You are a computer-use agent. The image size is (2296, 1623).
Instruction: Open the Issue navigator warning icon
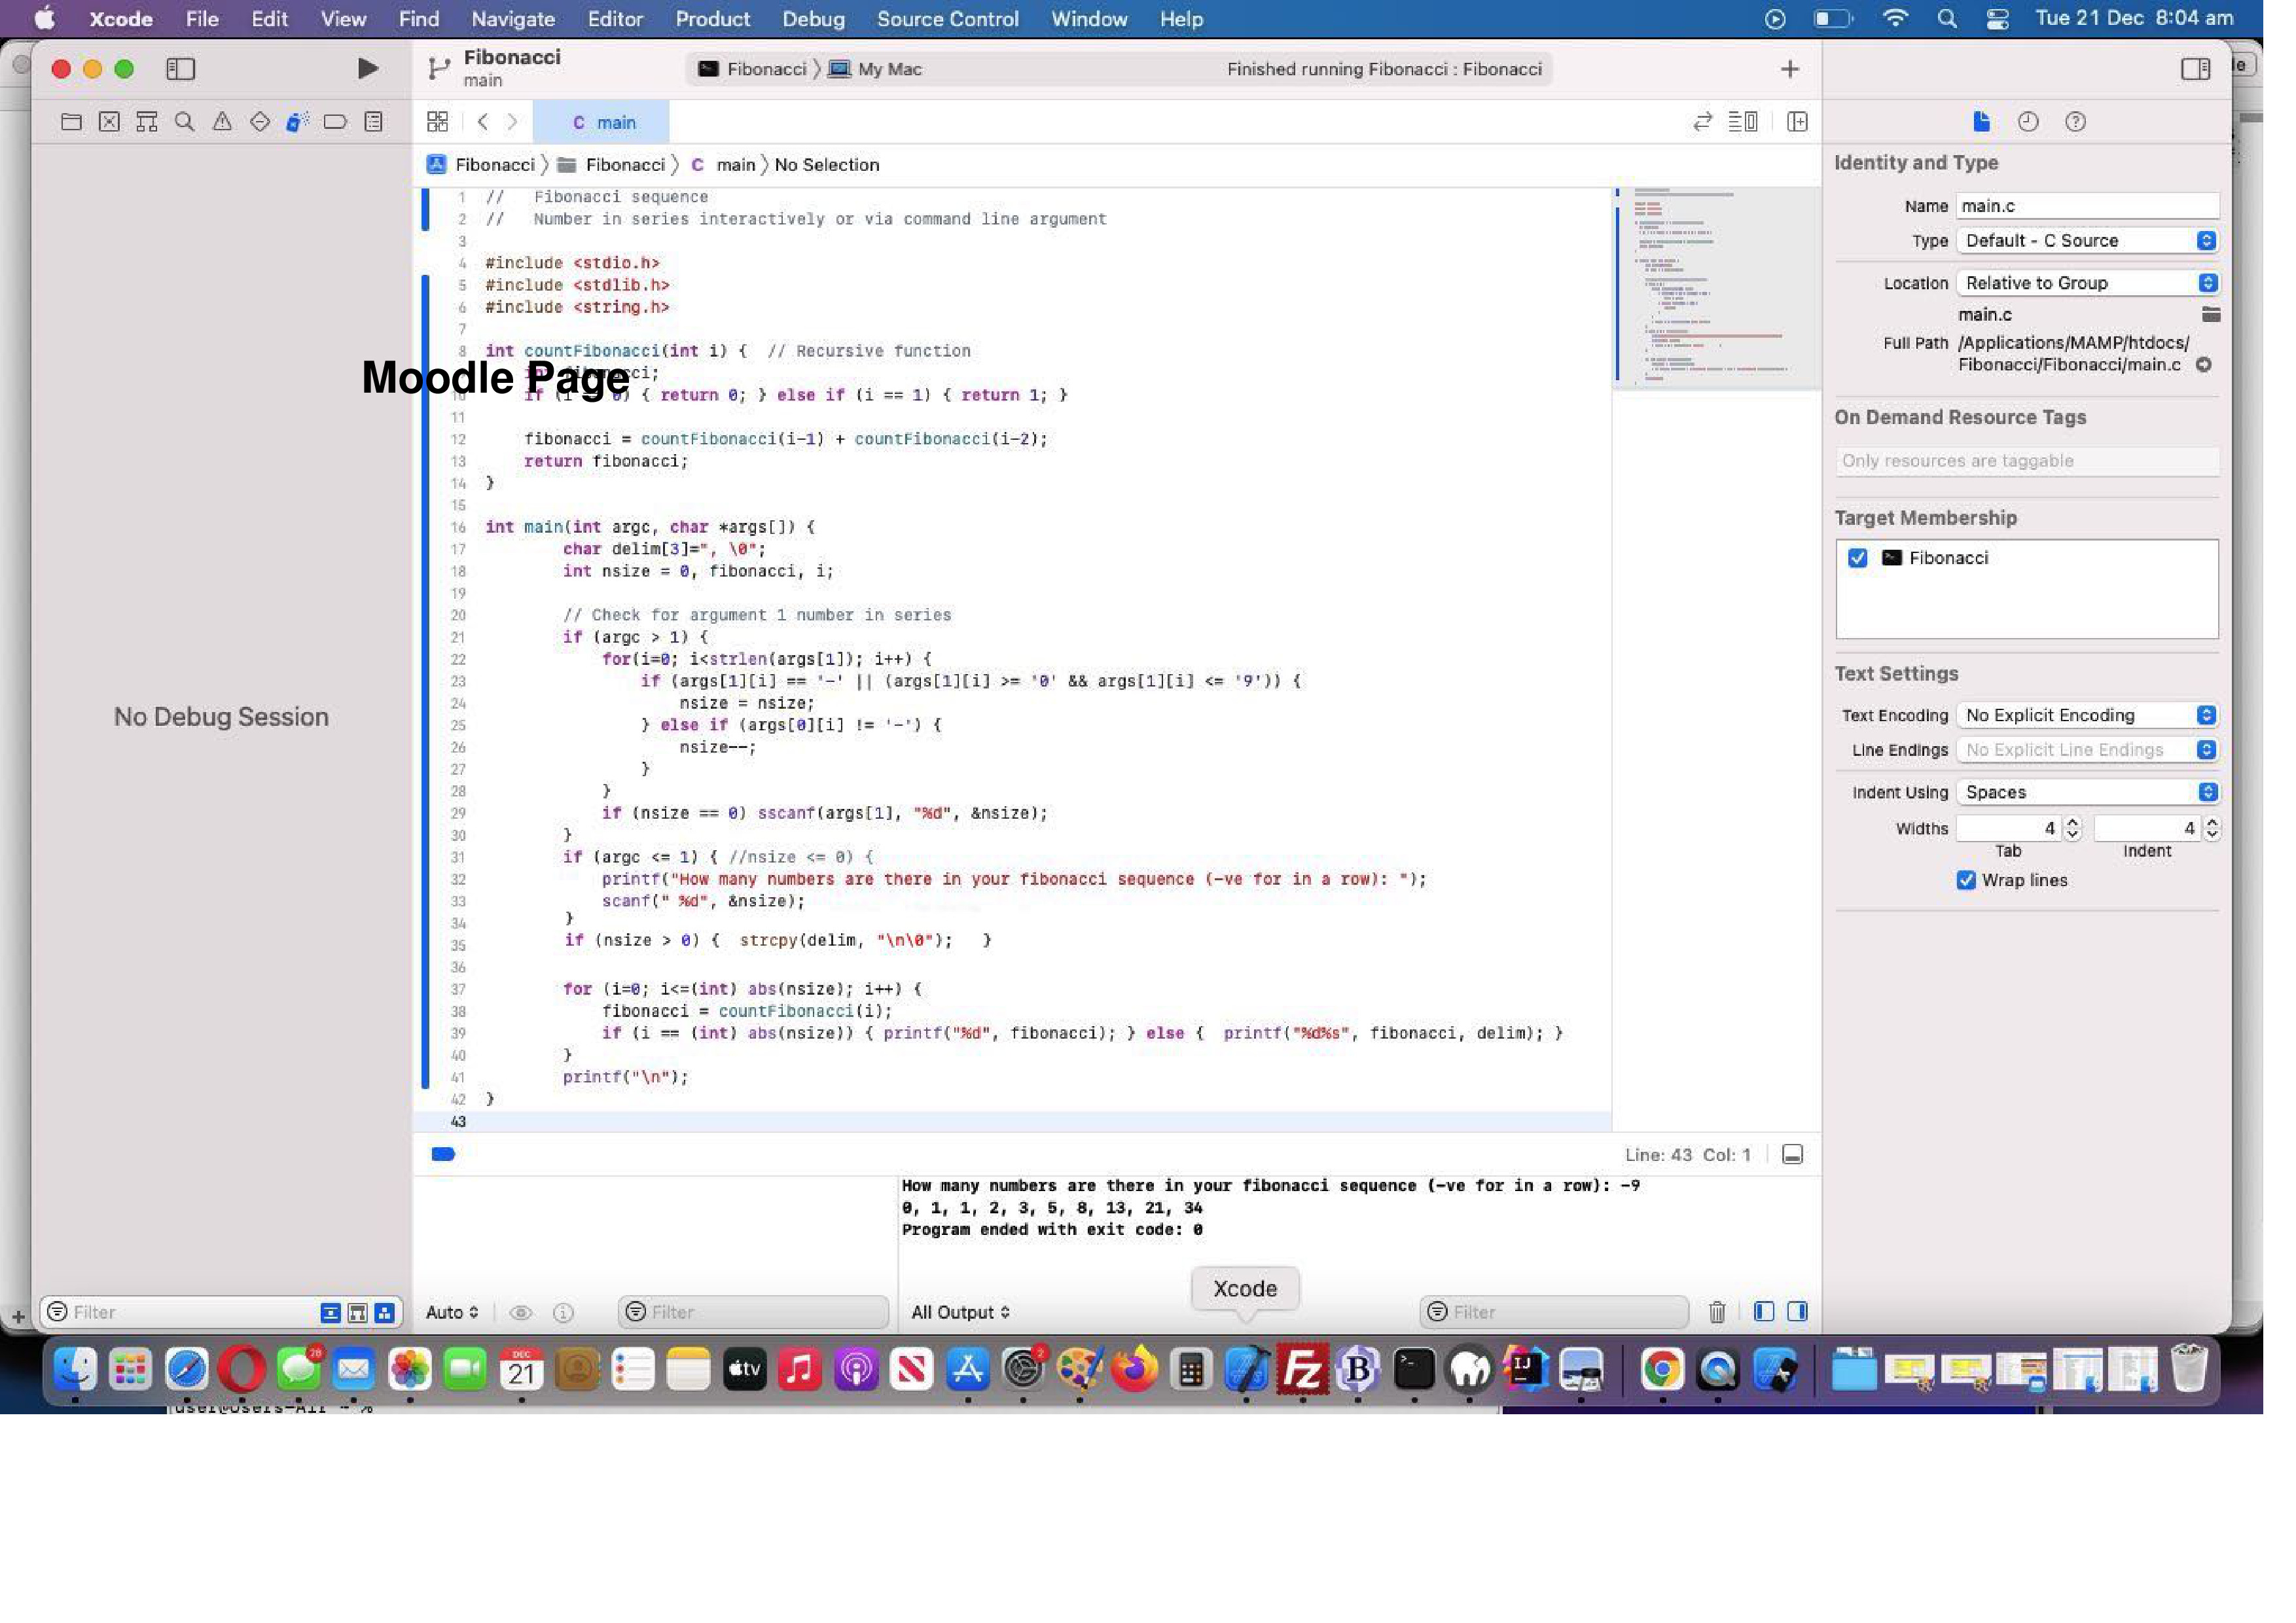[222, 122]
